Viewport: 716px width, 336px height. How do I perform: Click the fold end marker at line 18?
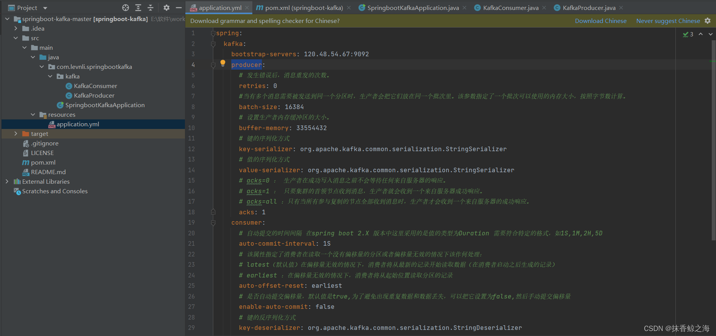coord(213,212)
